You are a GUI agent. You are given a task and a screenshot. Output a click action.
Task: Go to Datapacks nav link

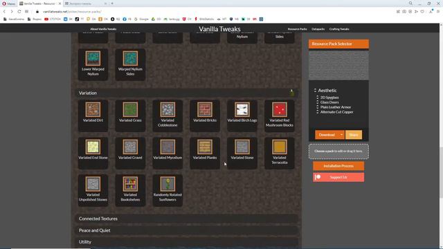click(x=318, y=29)
